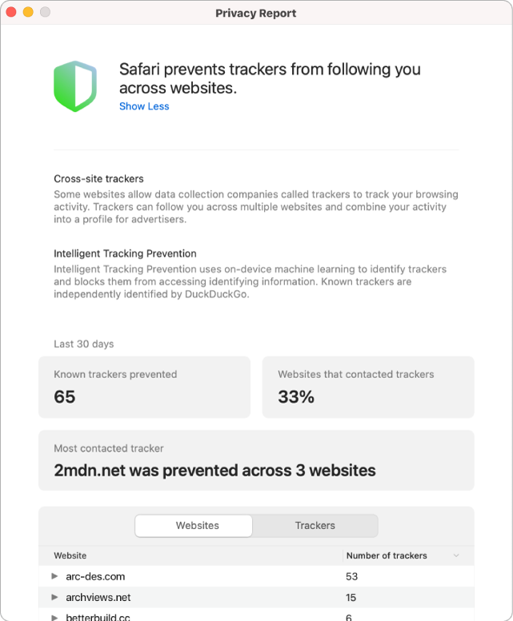Click the Show Less link
This screenshot has width=513, height=621.
click(x=144, y=106)
